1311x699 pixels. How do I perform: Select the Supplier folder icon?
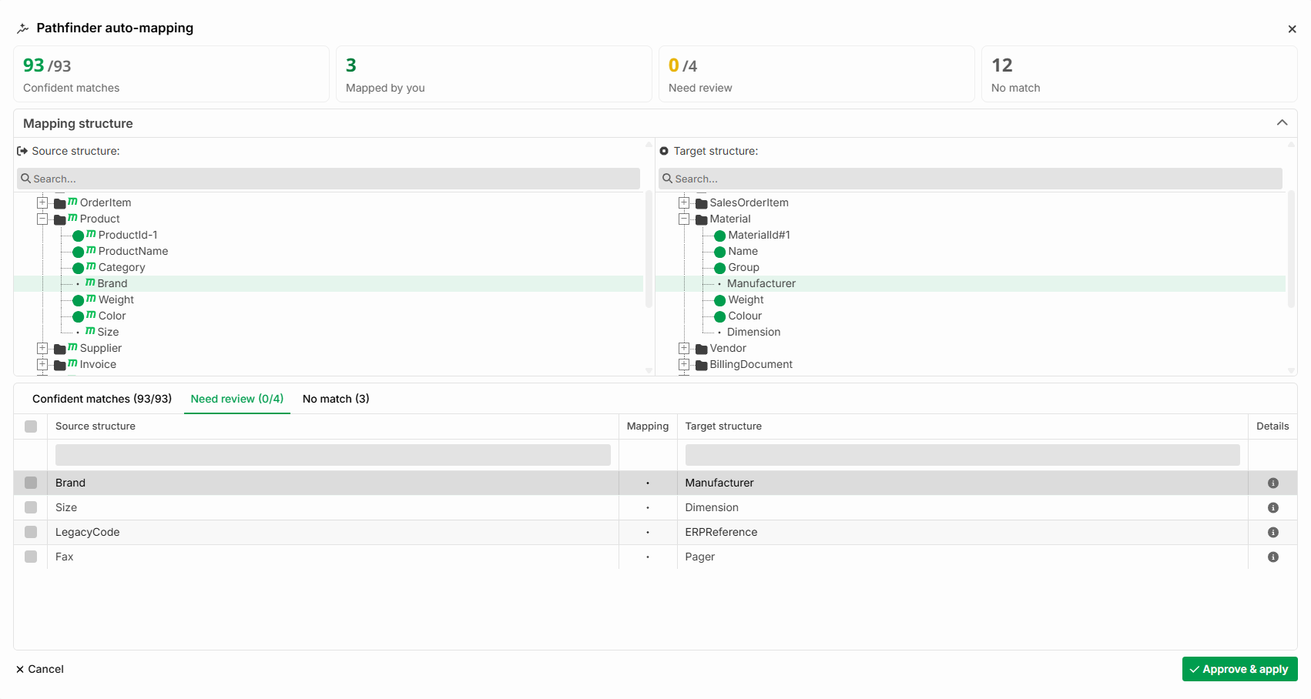59,349
